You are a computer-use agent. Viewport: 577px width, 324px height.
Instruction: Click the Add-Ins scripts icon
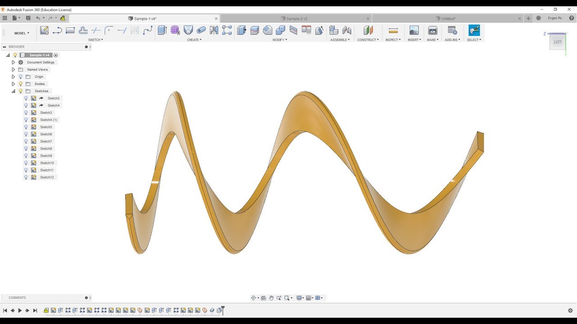(x=452, y=30)
